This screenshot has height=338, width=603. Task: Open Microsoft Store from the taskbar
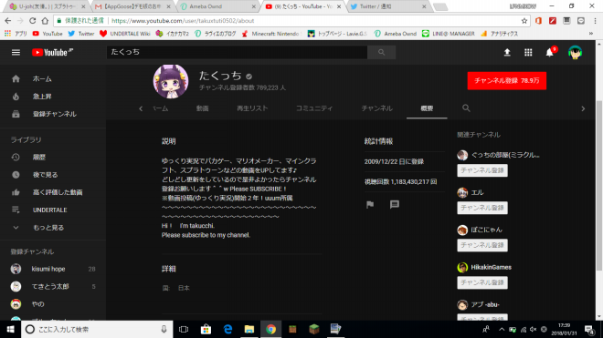pyautogui.click(x=206, y=329)
